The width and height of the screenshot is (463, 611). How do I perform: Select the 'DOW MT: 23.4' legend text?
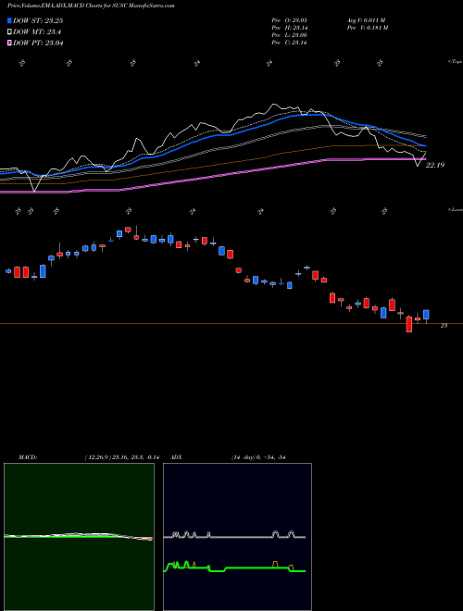tap(37, 32)
